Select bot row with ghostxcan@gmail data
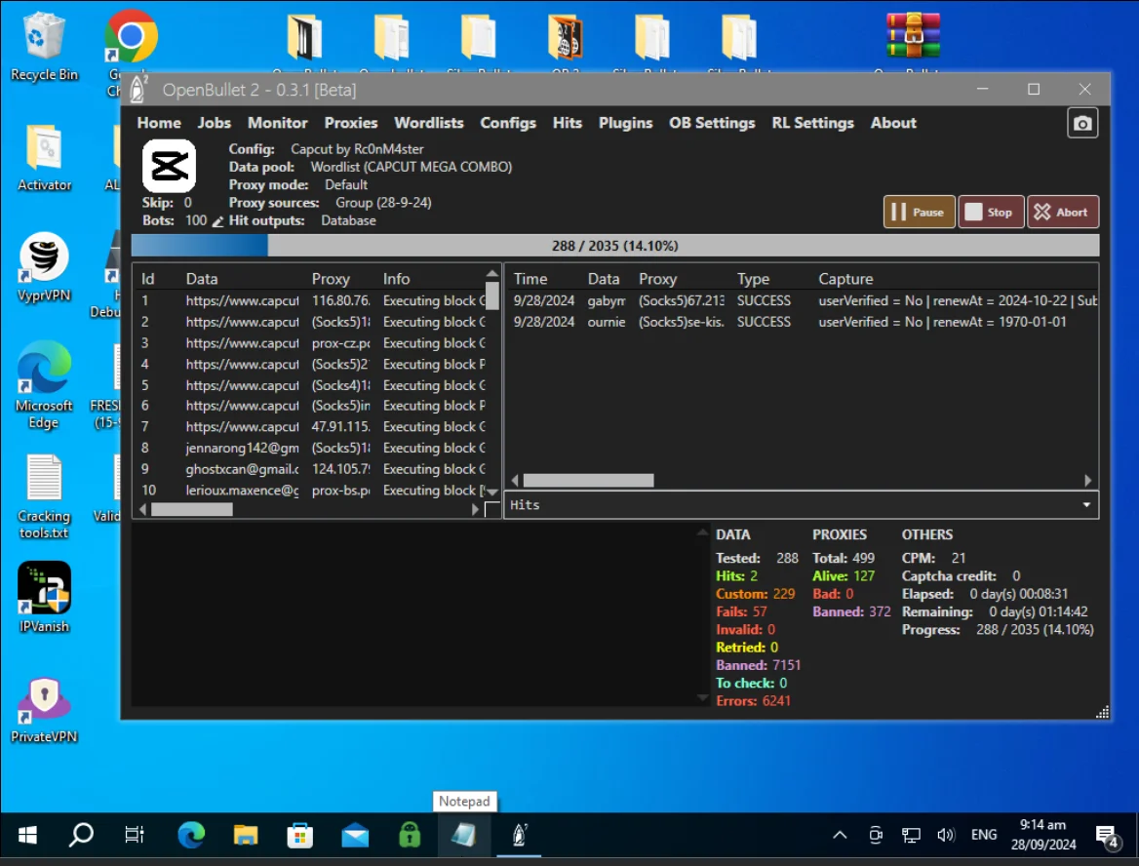This screenshot has height=866, width=1139. tap(312, 469)
